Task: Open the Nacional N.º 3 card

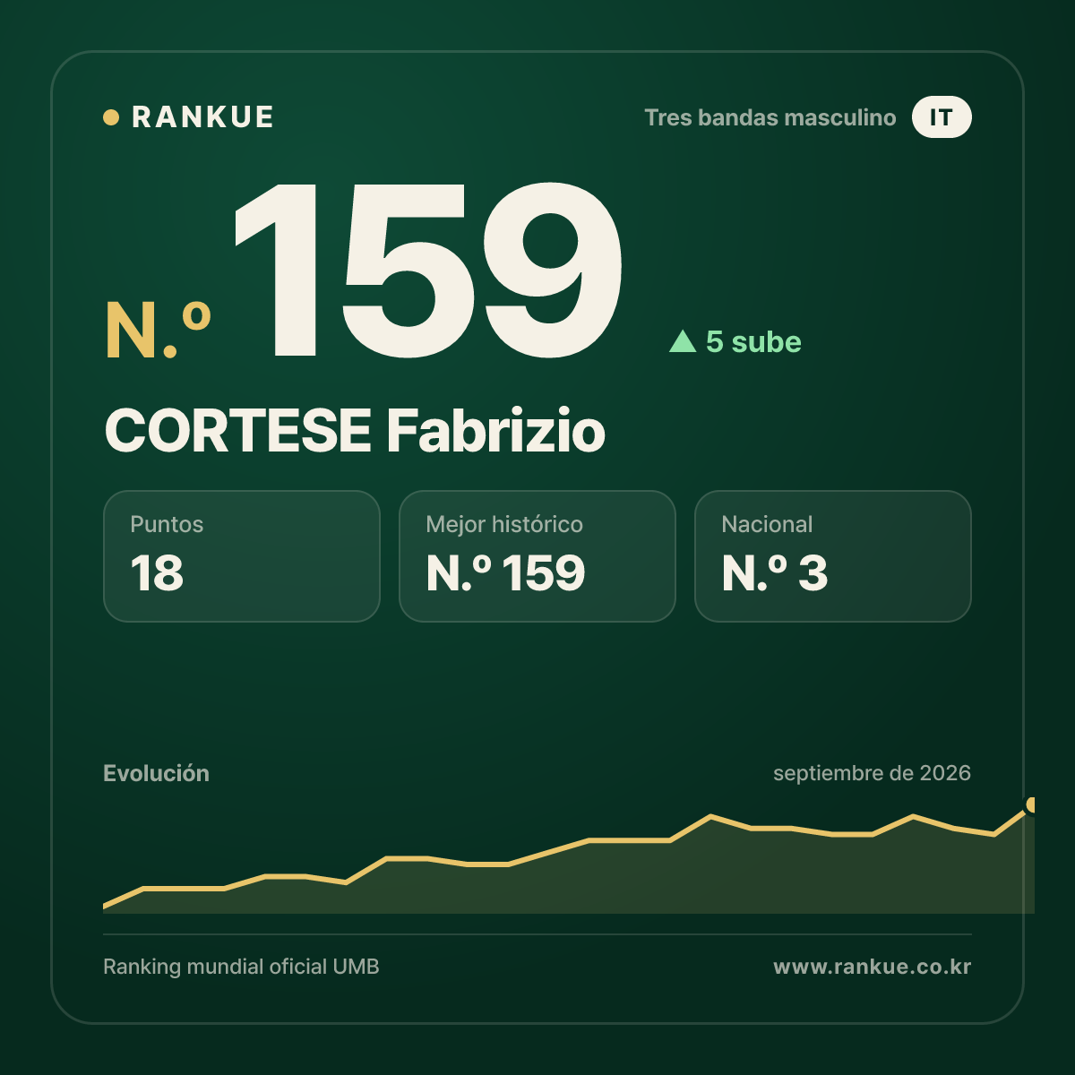Action: (x=833, y=556)
